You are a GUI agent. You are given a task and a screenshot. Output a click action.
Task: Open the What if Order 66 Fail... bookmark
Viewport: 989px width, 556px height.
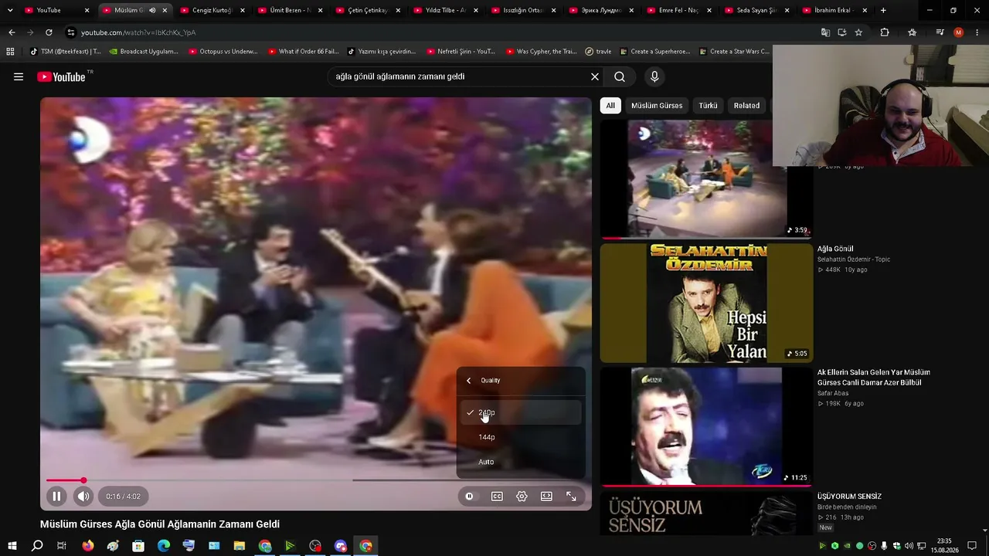303,52
